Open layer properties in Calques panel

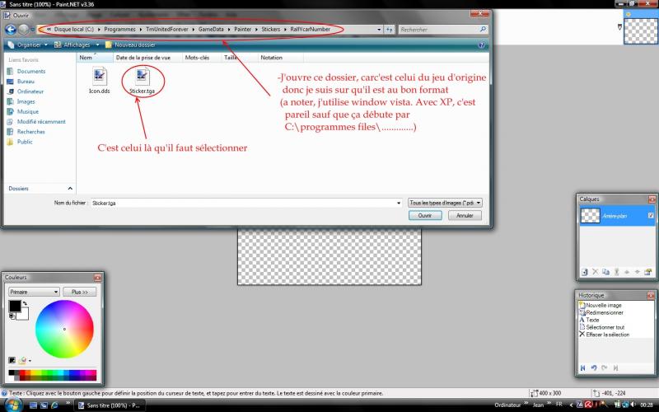pyautogui.click(x=647, y=272)
